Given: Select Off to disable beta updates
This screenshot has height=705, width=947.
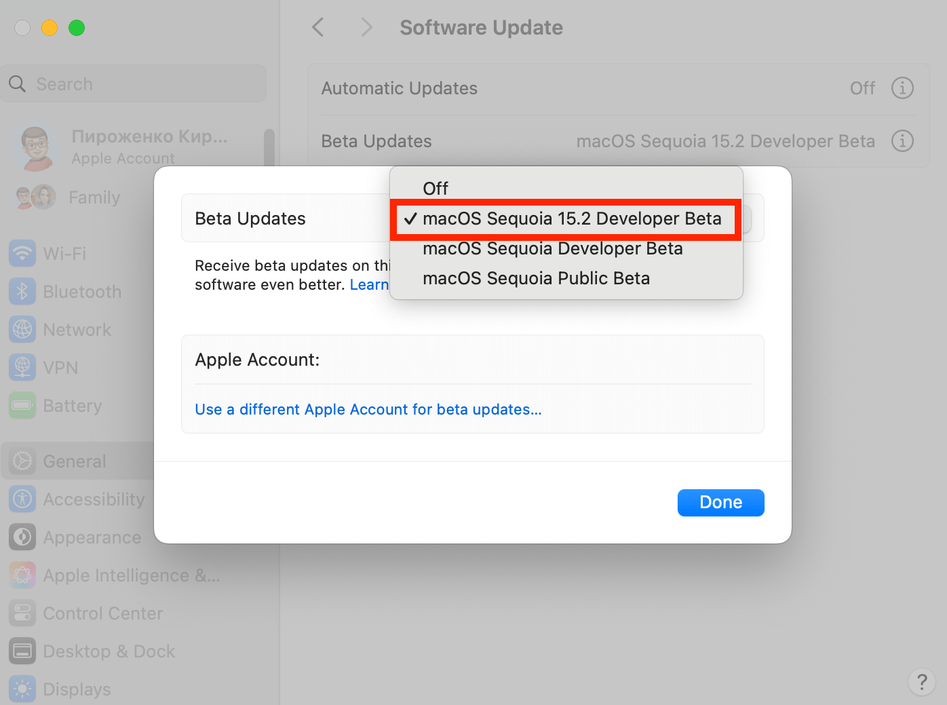Looking at the screenshot, I should [435, 188].
